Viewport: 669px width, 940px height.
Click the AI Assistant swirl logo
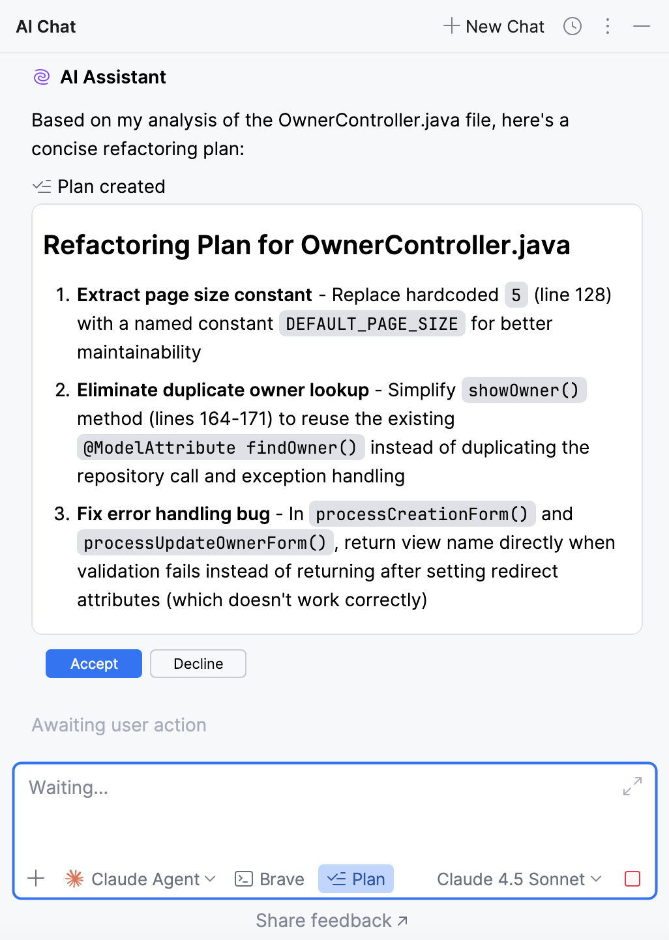pos(41,77)
